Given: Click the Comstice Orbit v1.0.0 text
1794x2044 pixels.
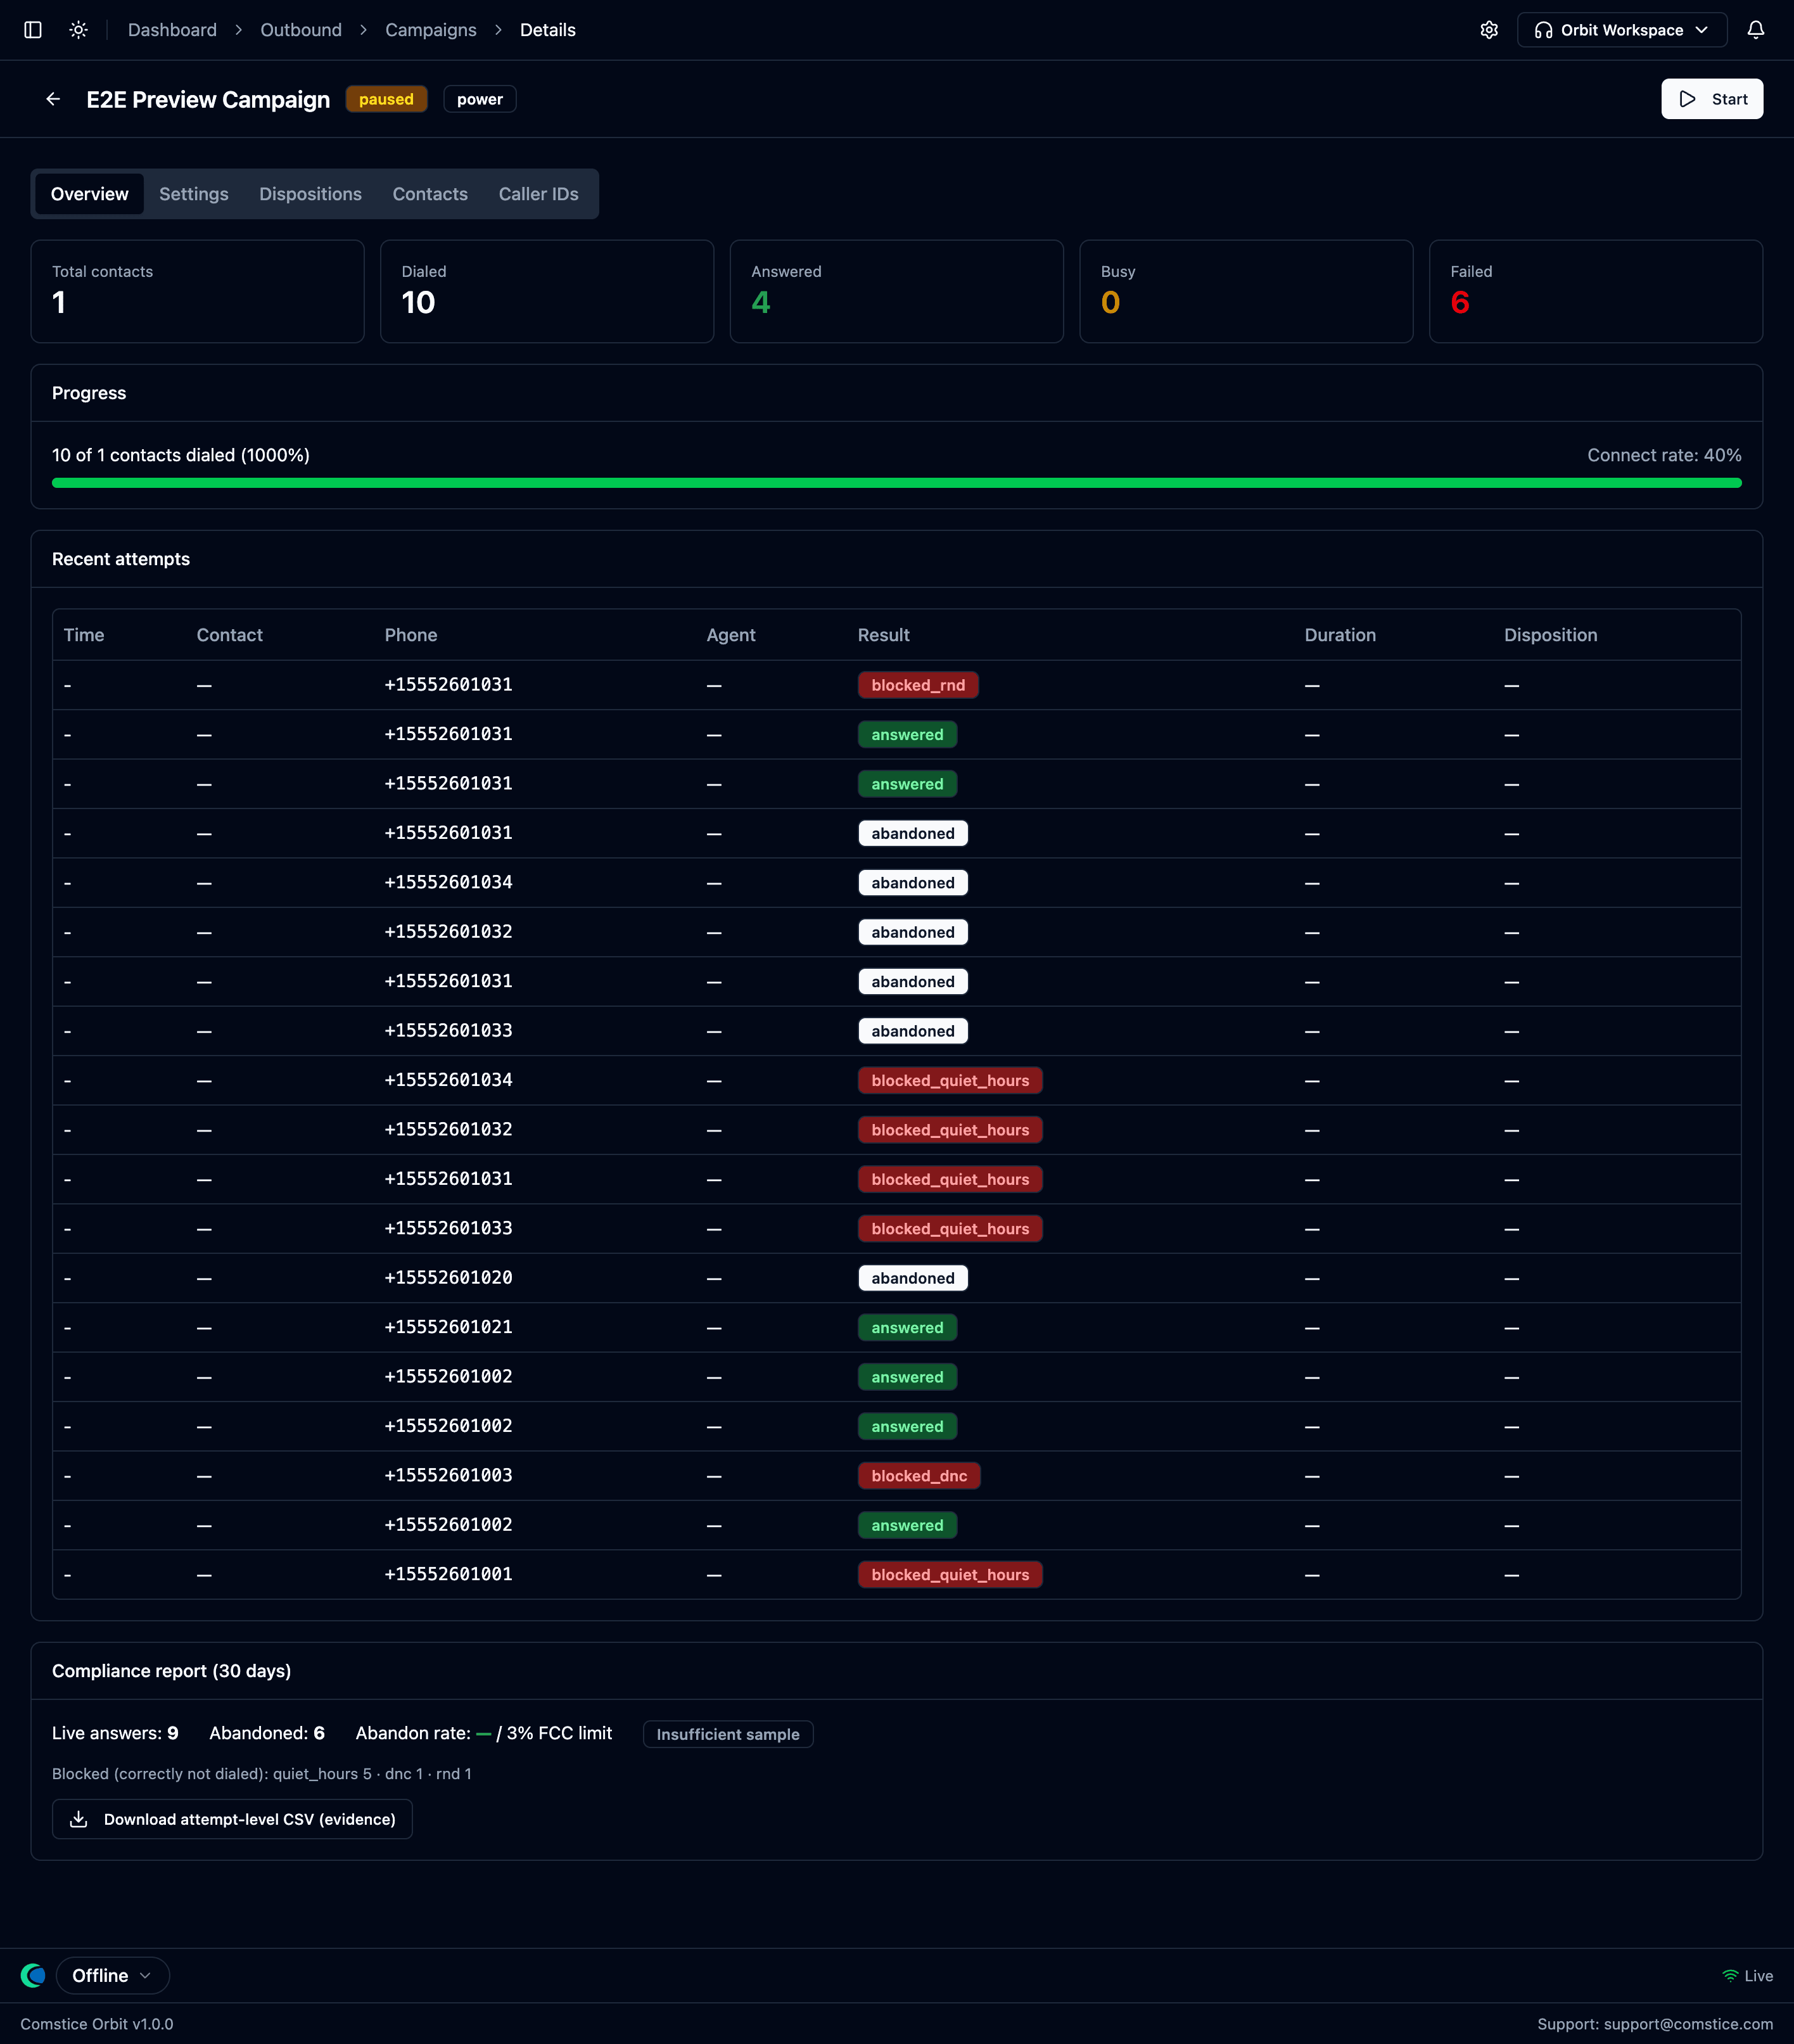Looking at the screenshot, I should click(97, 2024).
